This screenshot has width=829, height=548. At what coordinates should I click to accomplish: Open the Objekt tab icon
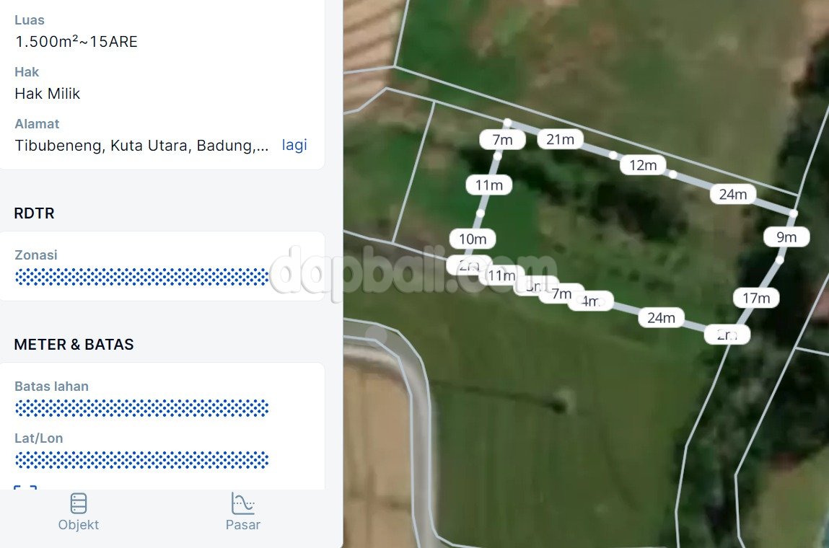point(78,503)
